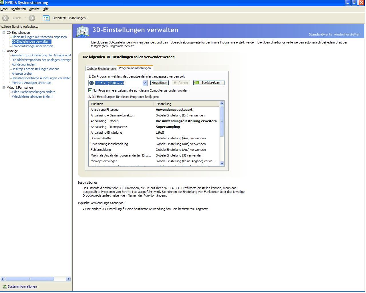Select 3D-Einstellungen verwalten tree item

coord(31,41)
